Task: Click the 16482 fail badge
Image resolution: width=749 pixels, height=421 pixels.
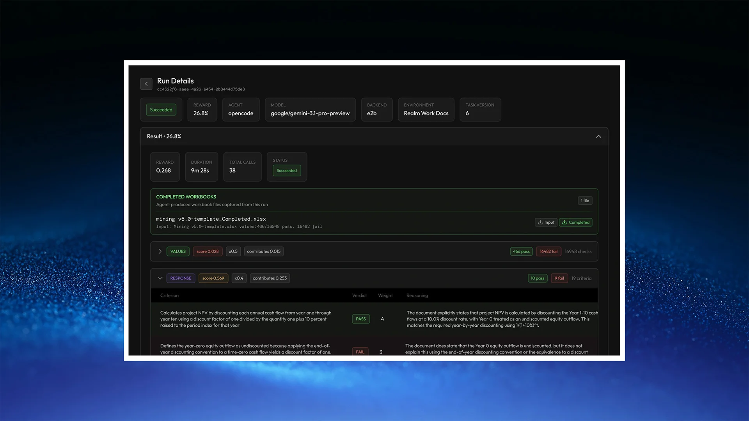Action: (548, 251)
